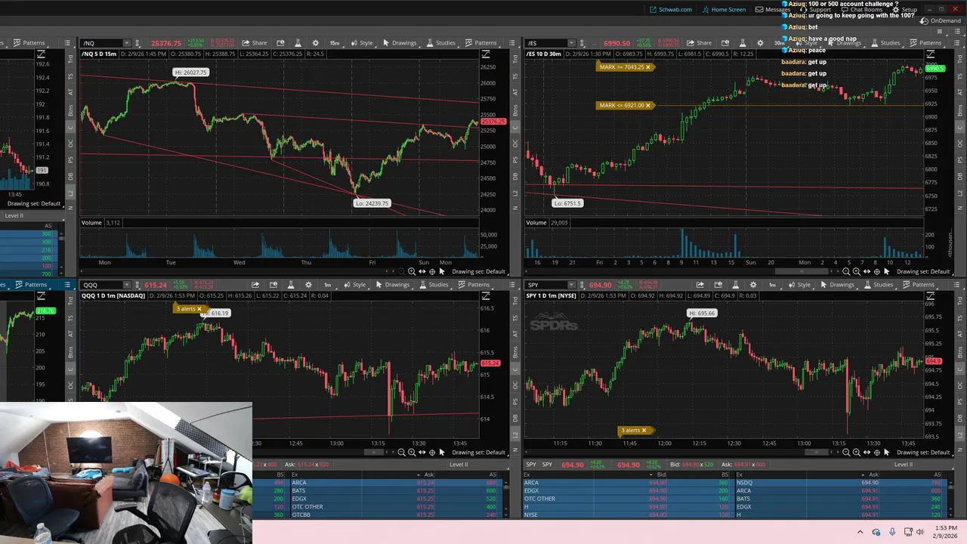Open the taskbar clock showing 1:53 PM
967x544 pixels.
(945, 532)
